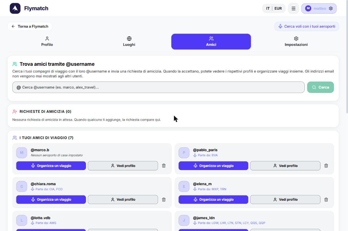Click the person icon on Profilo tab
Image resolution: width=348 pixels, height=231 pixels.
[47, 39]
